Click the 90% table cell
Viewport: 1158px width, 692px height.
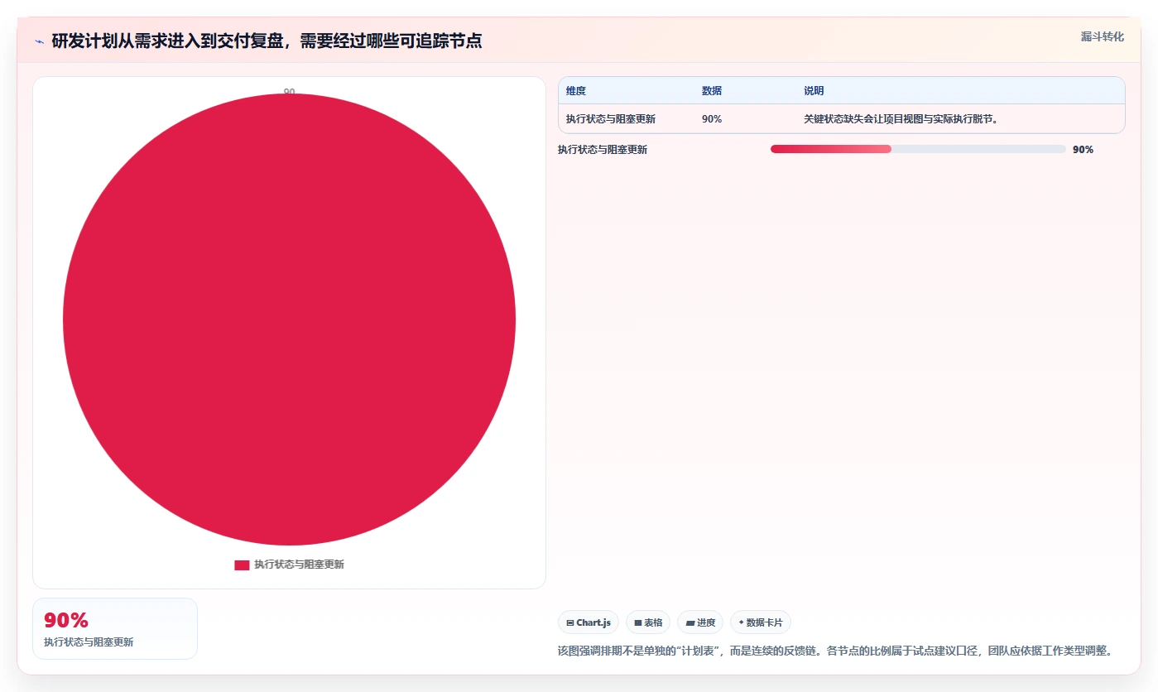712,119
